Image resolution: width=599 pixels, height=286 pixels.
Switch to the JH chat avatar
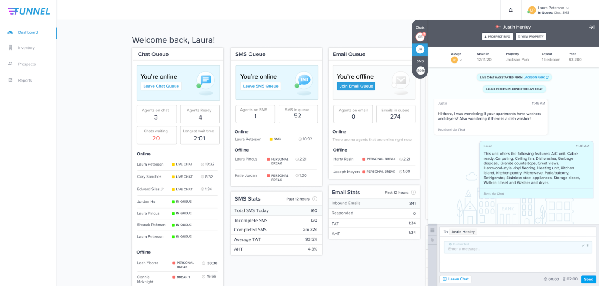point(420,50)
